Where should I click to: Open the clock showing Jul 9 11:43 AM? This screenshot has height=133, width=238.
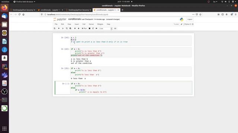click(x=123, y=1)
